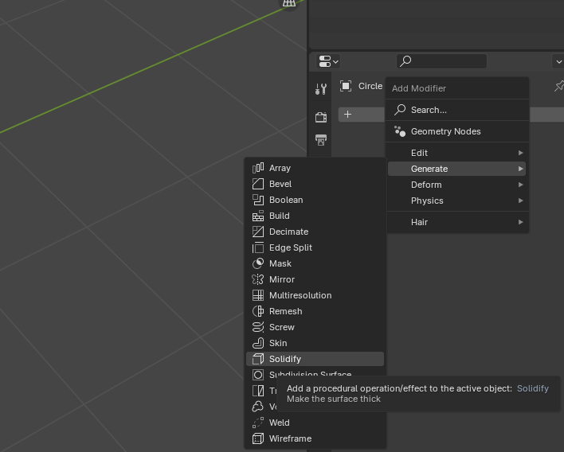Screen dimensions: 564x452
Task: Add the Wireframe modifier
Action: [x=315, y=438]
